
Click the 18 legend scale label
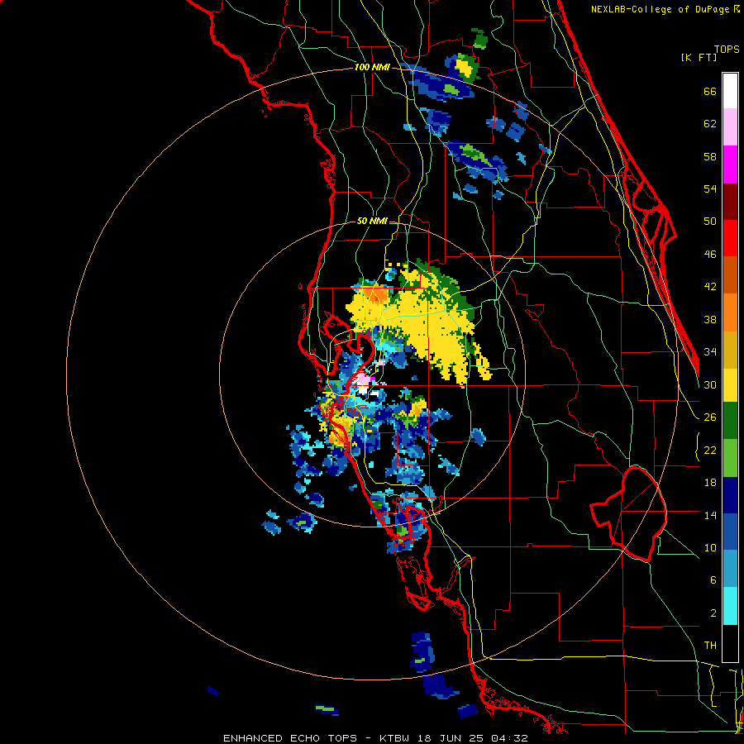point(710,483)
